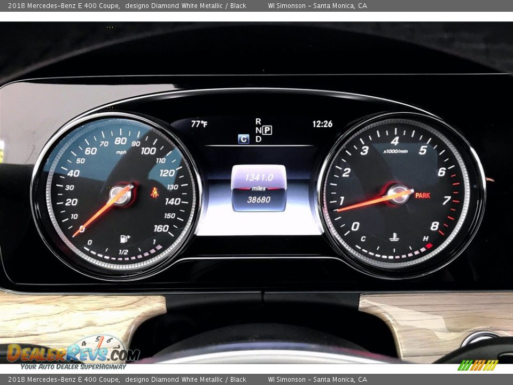Click the red PARK indicator text

coord(422,196)
